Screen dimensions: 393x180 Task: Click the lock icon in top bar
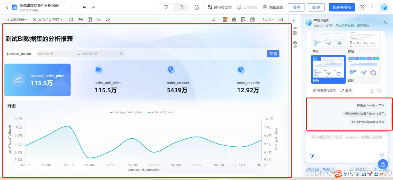197,7
